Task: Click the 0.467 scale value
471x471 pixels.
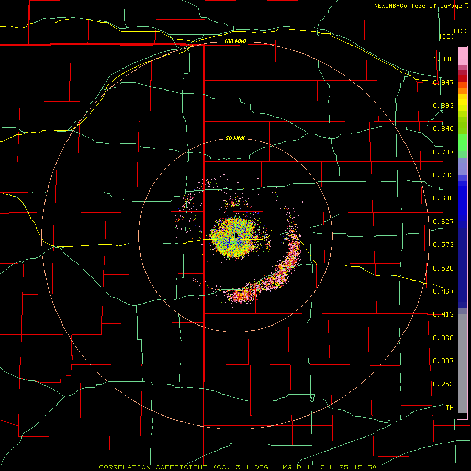Action: (x=443, y=291)
